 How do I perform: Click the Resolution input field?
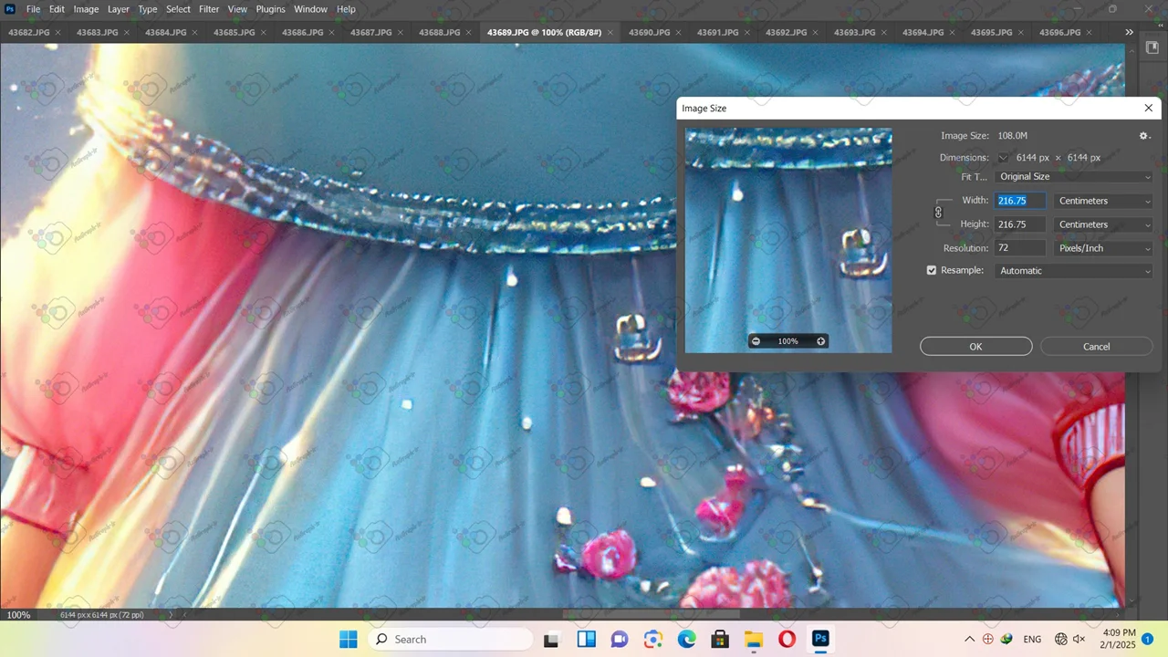click(x=1019, y=248)
